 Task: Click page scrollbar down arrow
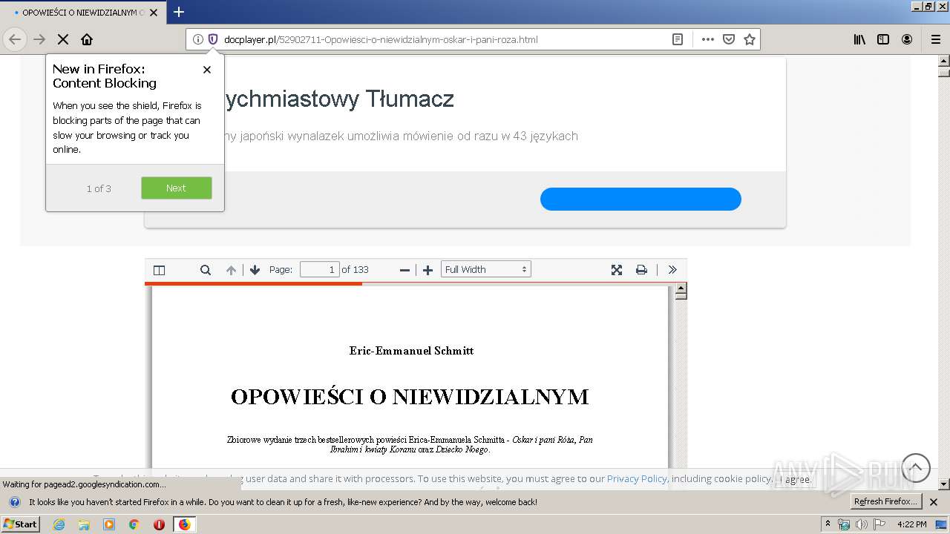[944, 484]
